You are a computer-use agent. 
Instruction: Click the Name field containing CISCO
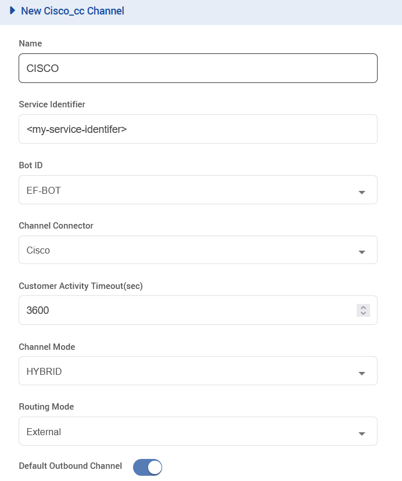198,68
